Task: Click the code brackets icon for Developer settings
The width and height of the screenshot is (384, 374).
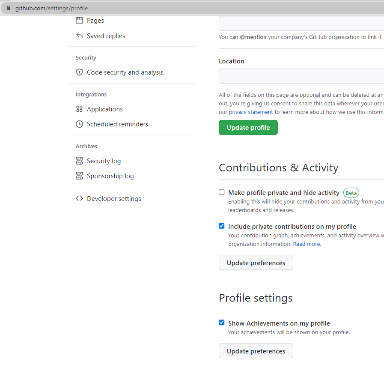Action: pyautogui.click(x=79, y=198)
